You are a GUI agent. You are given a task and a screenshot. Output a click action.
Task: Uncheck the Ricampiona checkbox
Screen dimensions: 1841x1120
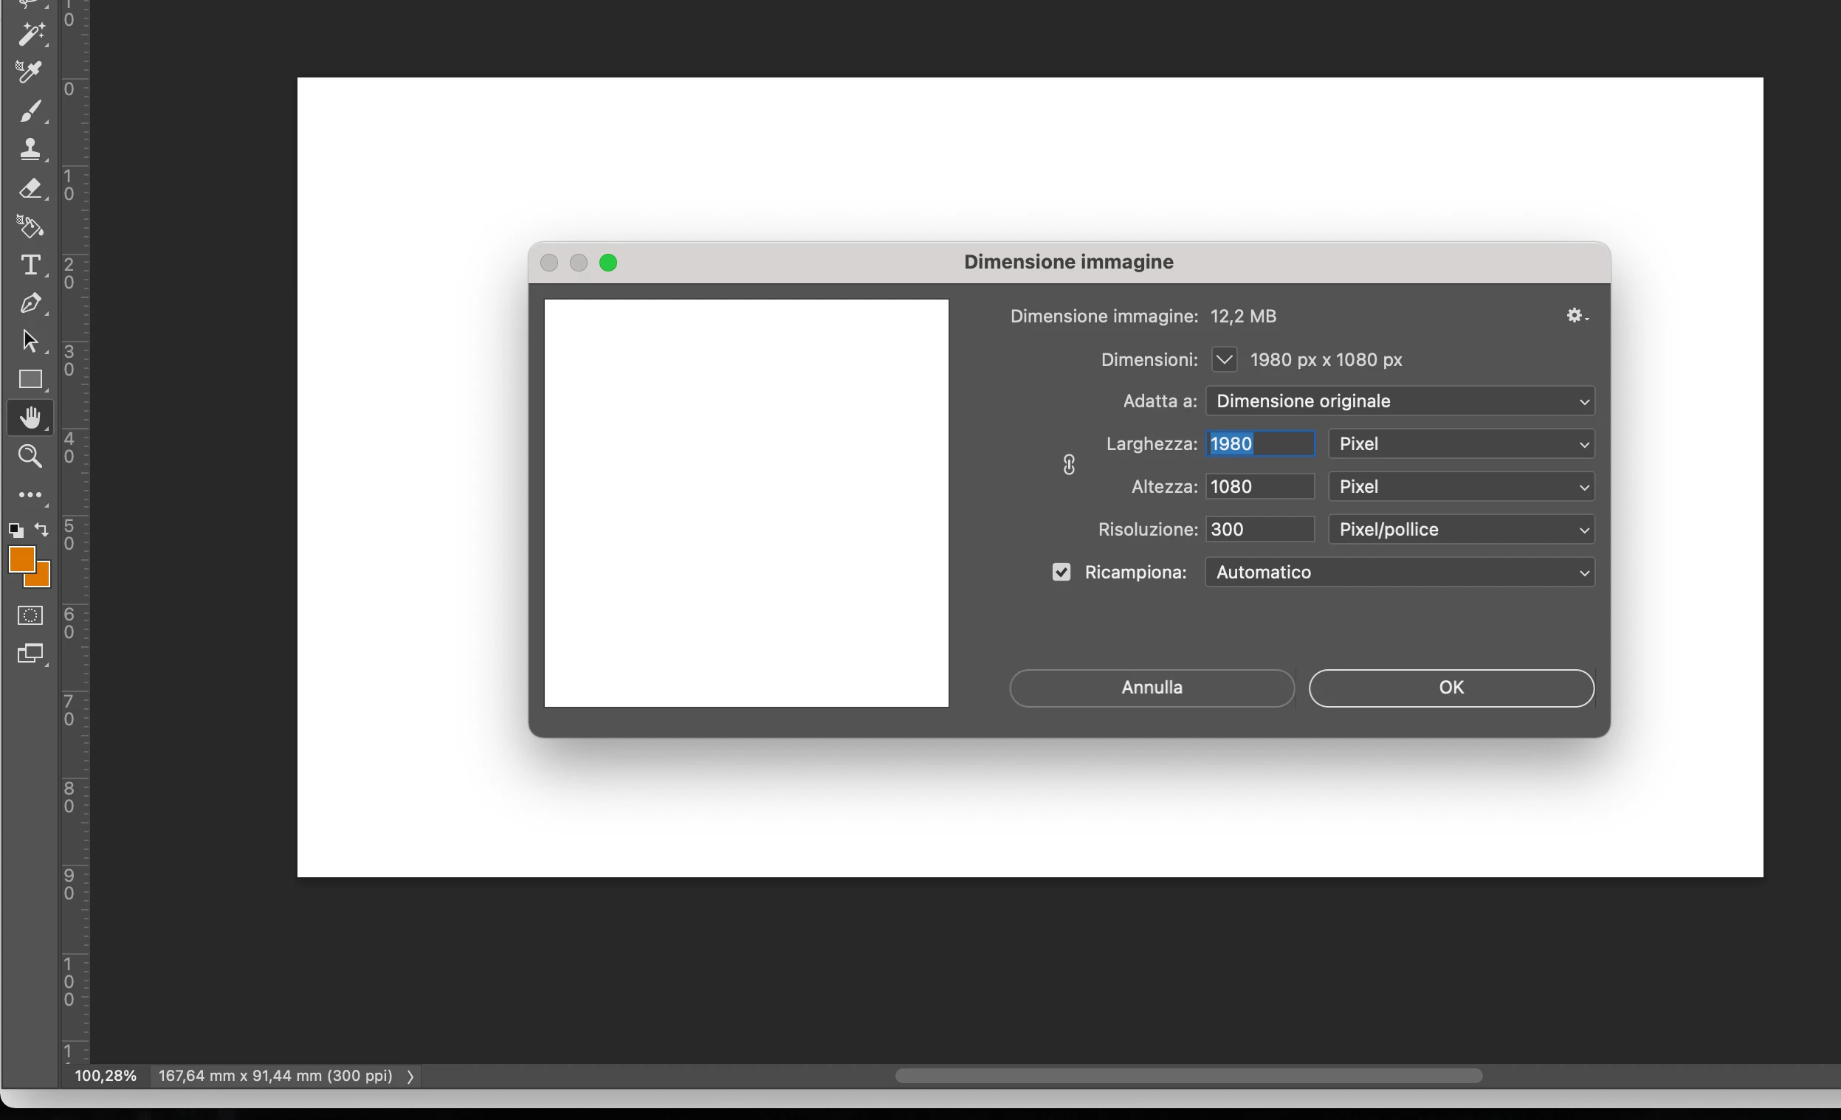1061,572
